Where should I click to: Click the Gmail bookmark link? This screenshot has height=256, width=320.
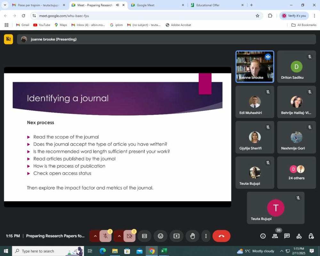pos(22,25)
